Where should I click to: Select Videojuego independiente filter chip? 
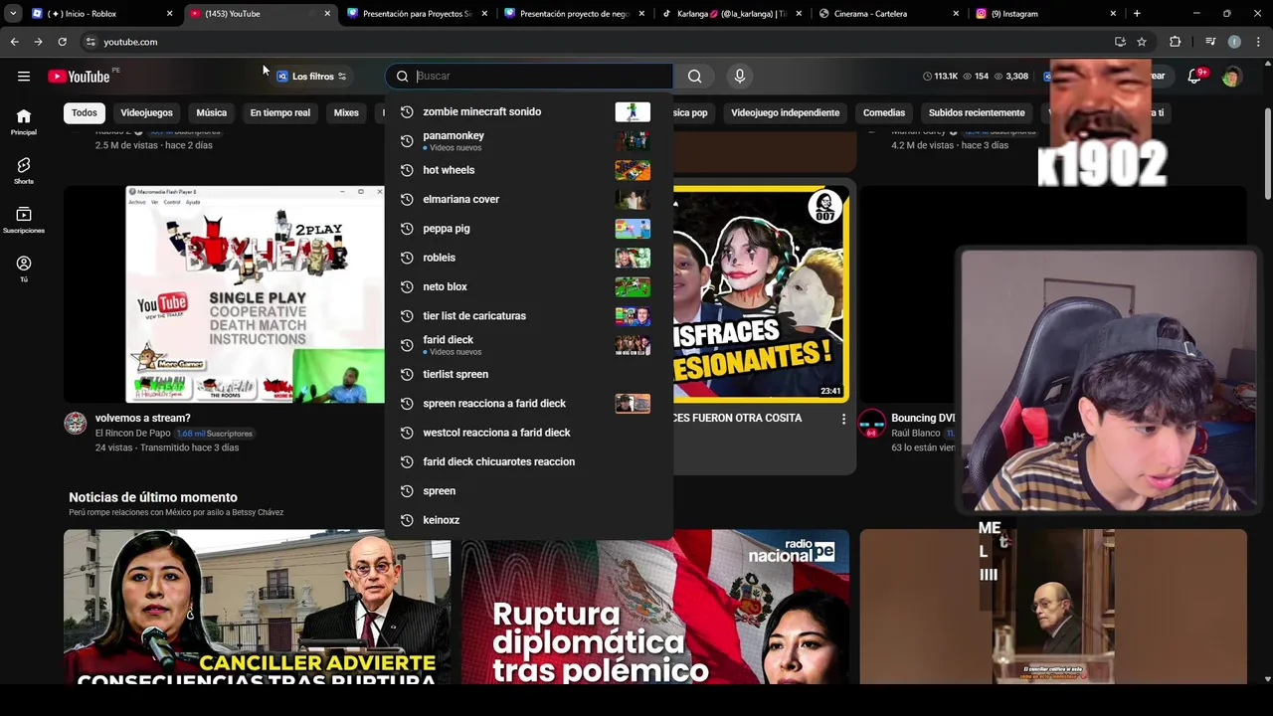(x=786, y=112)
